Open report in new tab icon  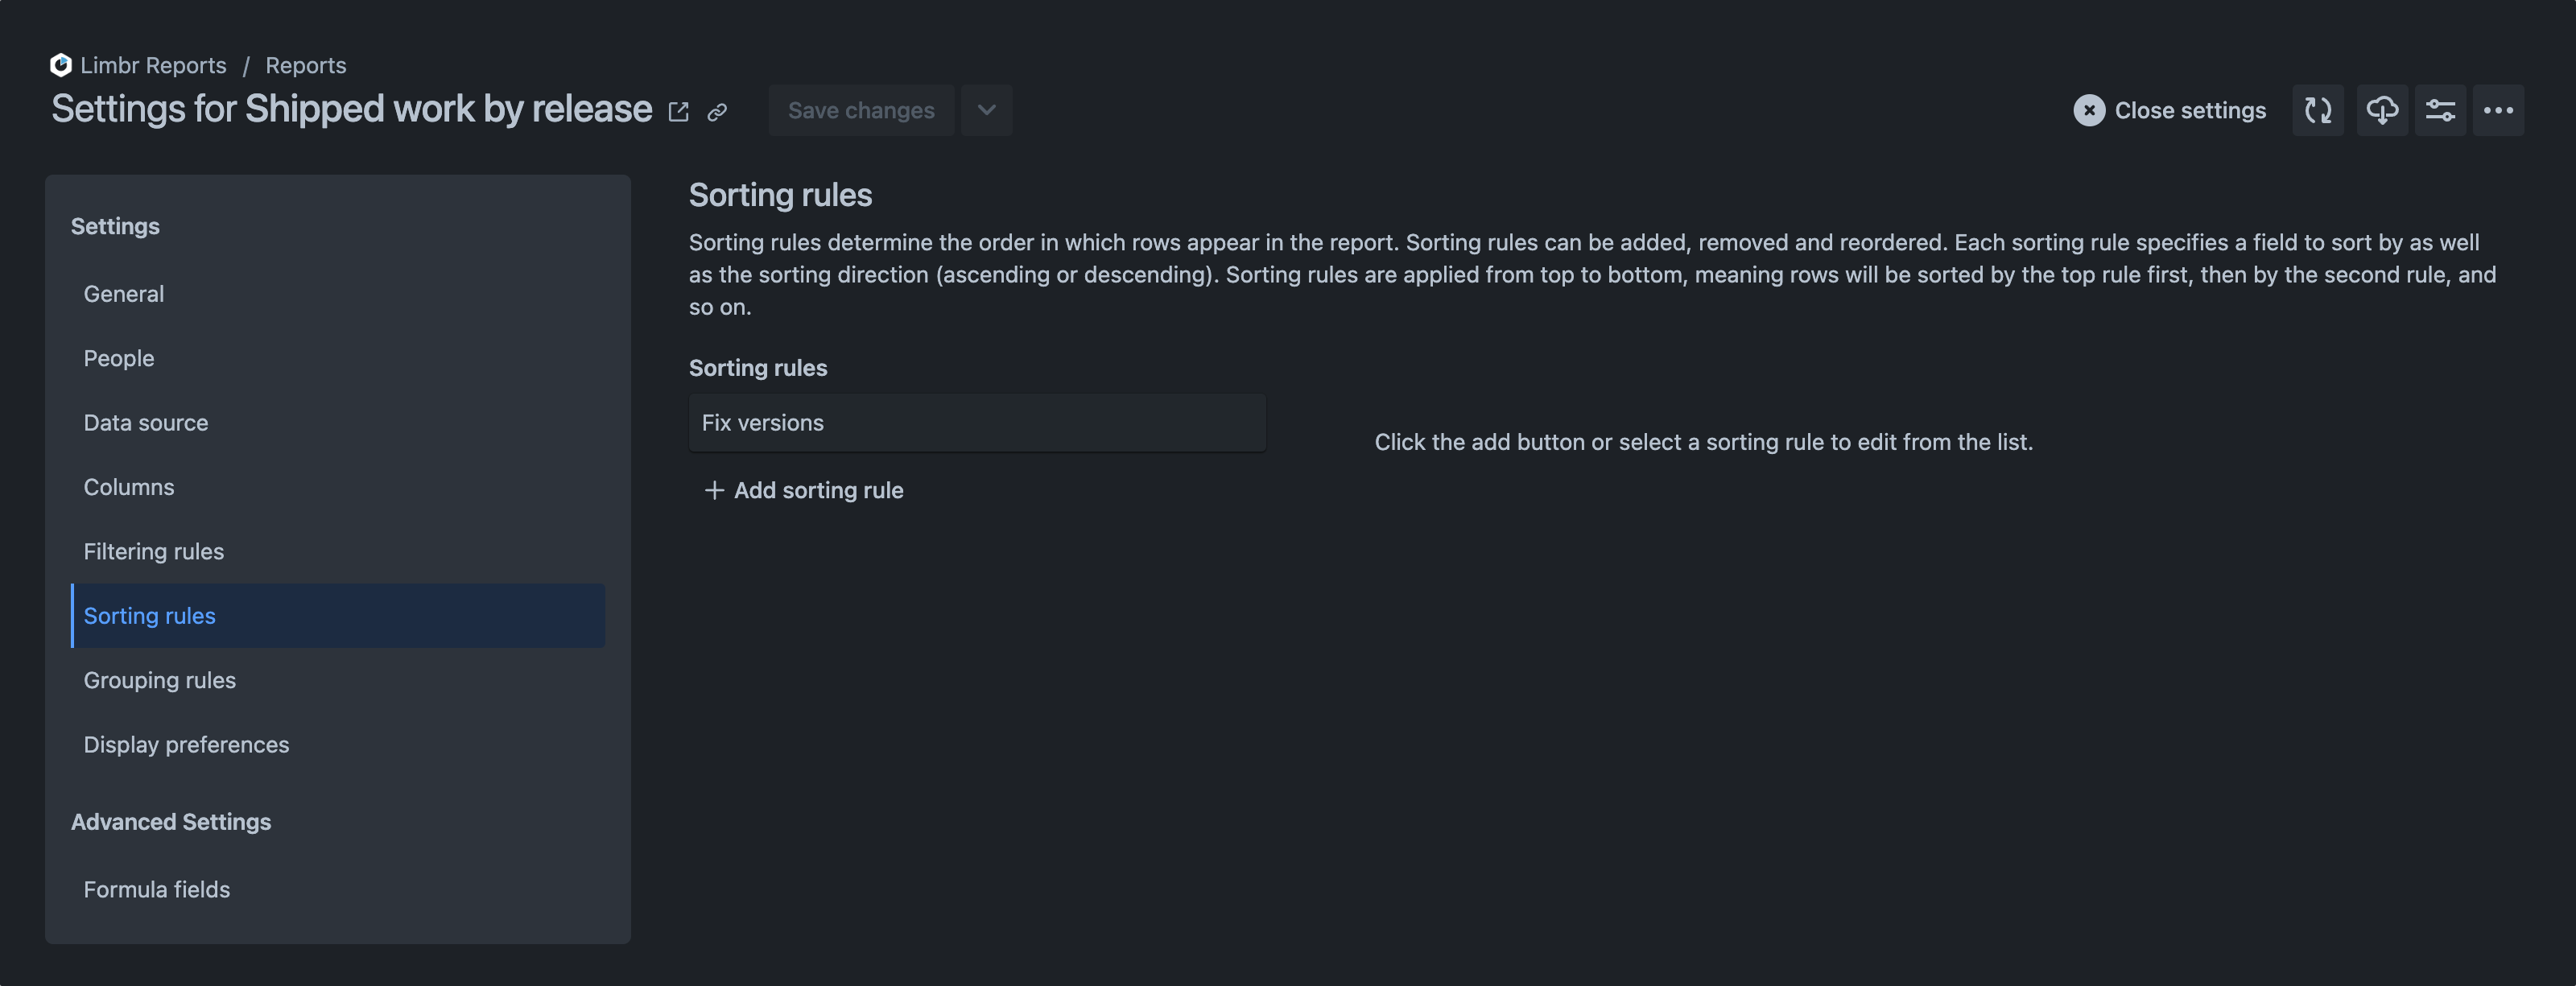pyautogui.click(x=678, y=110)
